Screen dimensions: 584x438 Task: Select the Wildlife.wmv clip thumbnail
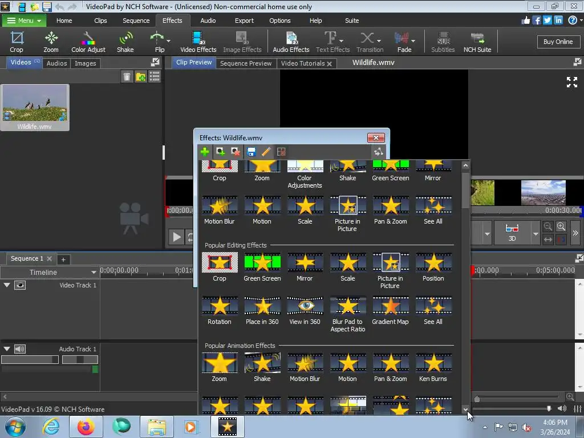pos(35,107)
